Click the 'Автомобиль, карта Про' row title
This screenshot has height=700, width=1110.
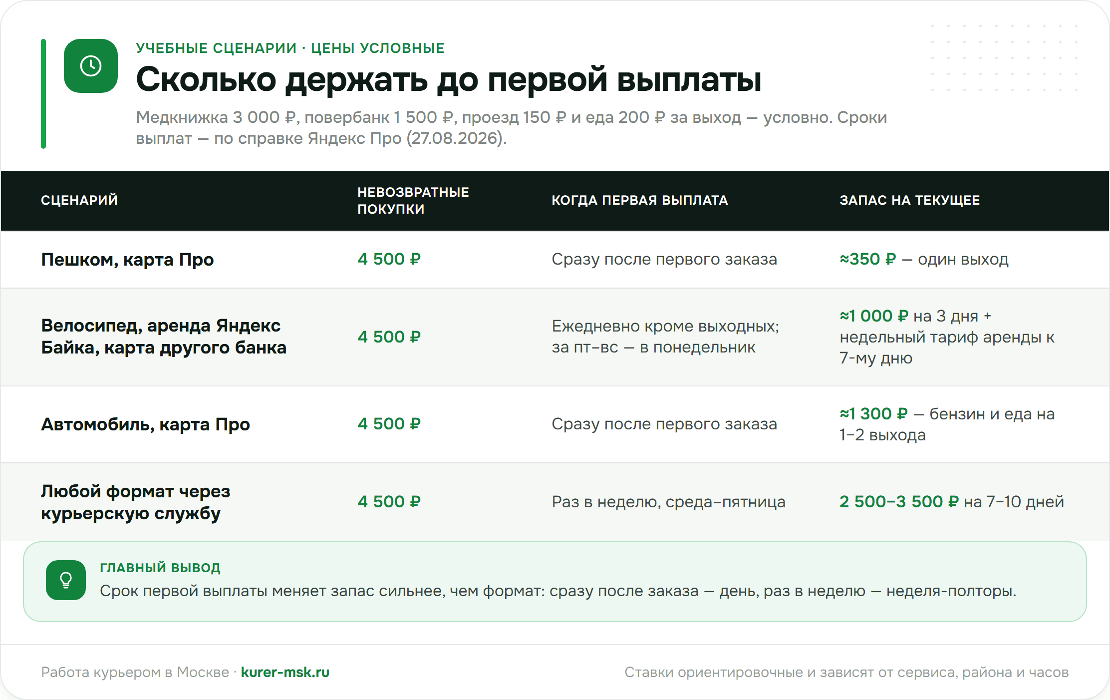click(x=145, y=424)
